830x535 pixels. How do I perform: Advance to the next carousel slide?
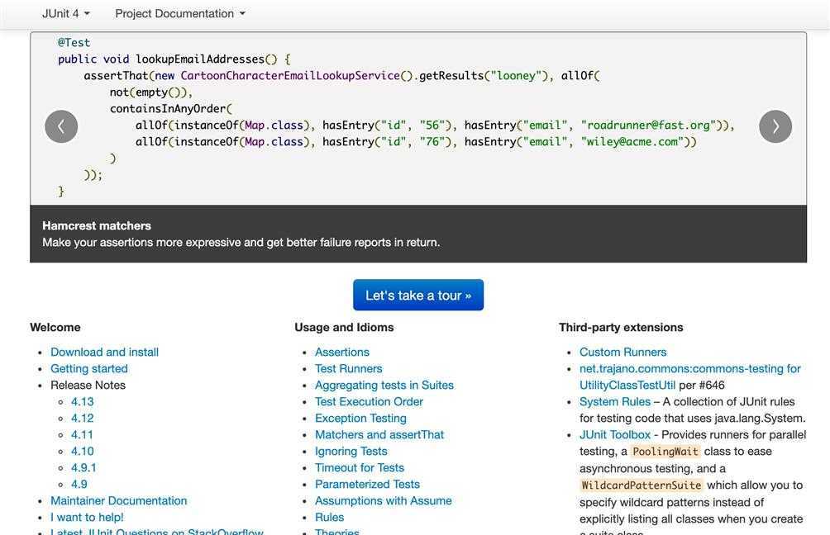(775, 126)
